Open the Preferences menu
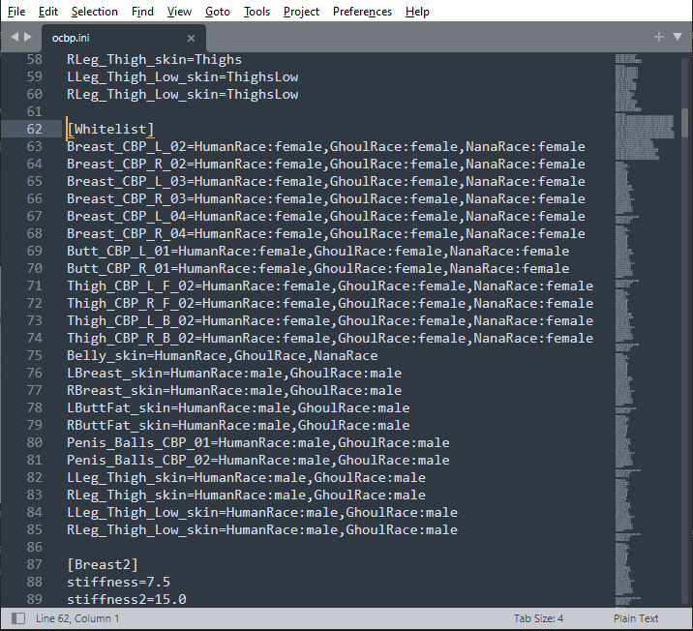This screenshot has width=693, height=631. [x=362, y=12]
